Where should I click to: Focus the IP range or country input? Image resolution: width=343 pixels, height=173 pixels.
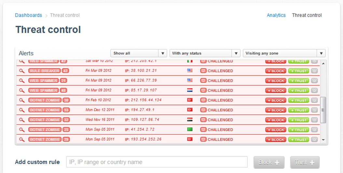pos(157,162)
